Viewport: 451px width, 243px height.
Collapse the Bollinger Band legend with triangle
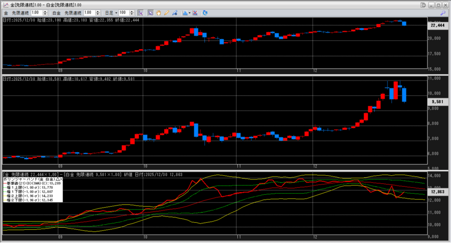(x=57, y=179)
